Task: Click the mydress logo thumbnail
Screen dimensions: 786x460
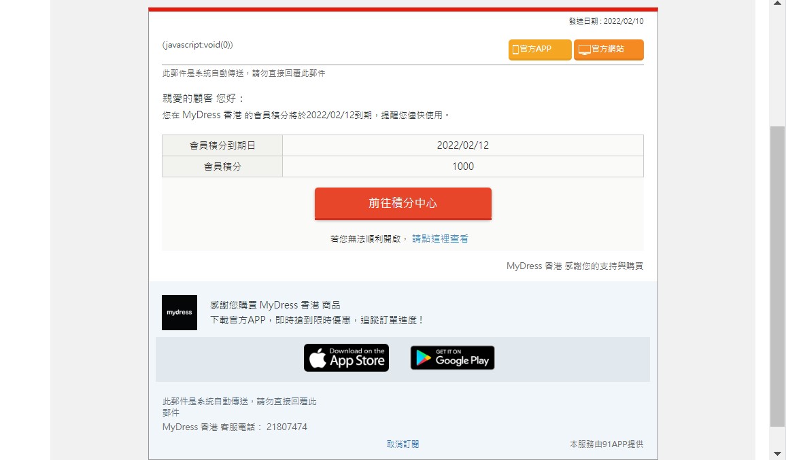Action: pos(180,312)
